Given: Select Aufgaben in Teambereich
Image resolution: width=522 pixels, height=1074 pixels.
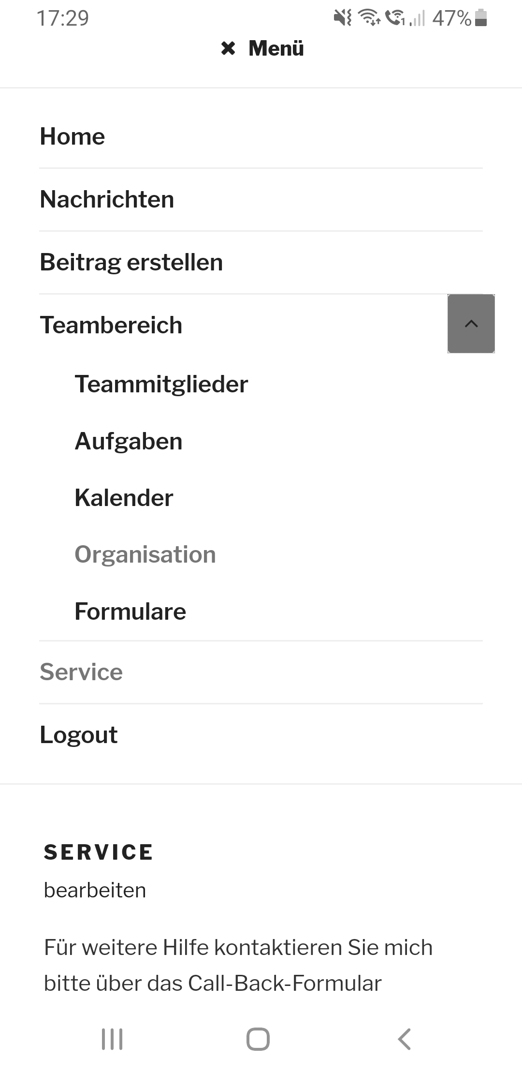Looking at the screenshot, I should point(129,441).
